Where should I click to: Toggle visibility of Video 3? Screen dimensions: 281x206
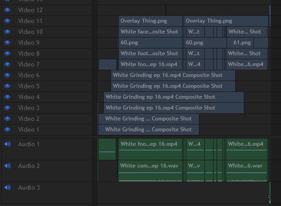pos(7,108)
